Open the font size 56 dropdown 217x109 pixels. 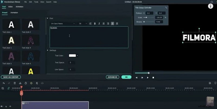[83, 24]
